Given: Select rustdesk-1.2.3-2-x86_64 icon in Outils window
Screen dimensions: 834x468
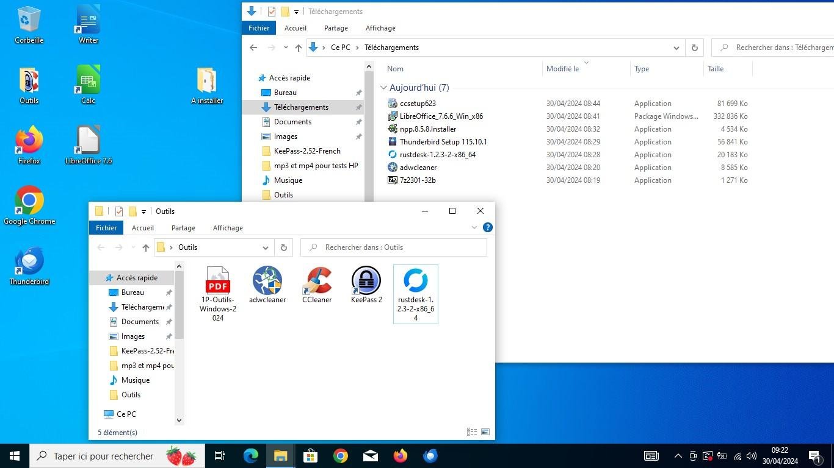Looking at the screenshot, I should point(416,294).
